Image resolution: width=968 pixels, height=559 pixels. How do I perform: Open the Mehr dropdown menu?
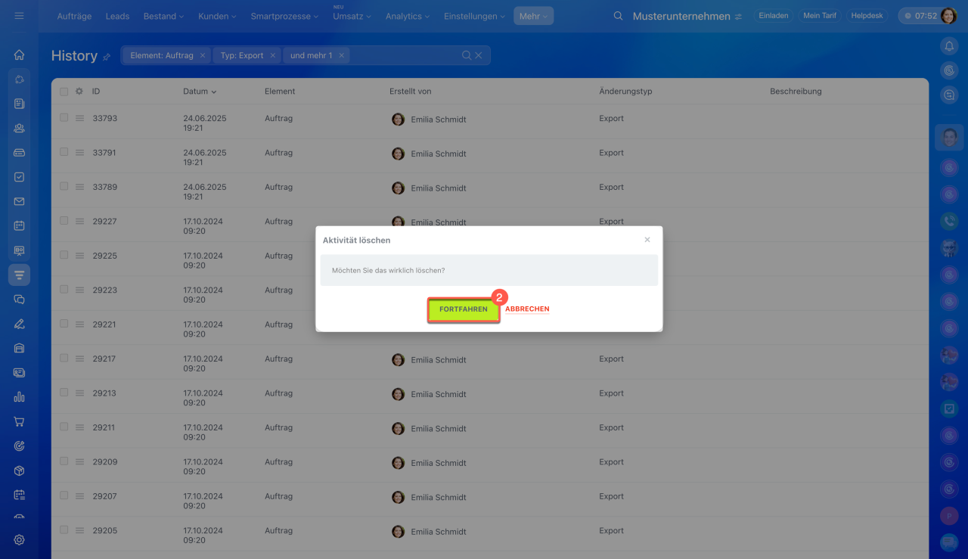click(x=533, y=16)
